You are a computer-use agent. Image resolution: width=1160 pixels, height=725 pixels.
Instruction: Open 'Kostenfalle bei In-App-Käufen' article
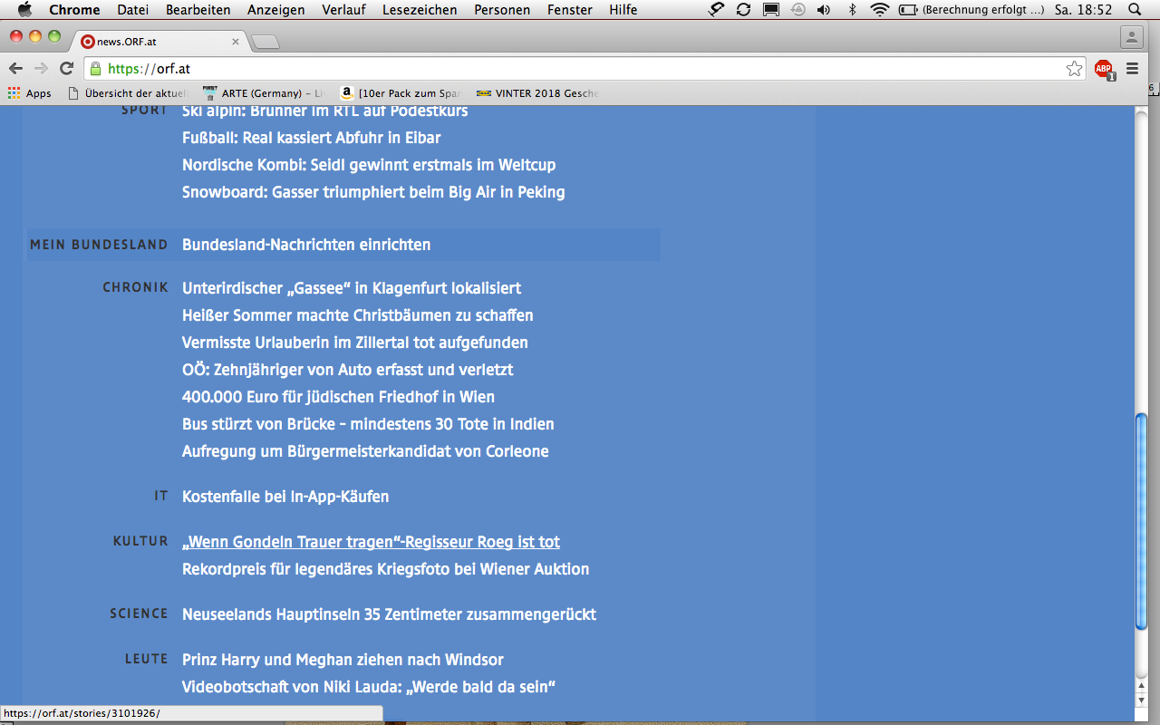coord(285,497)
